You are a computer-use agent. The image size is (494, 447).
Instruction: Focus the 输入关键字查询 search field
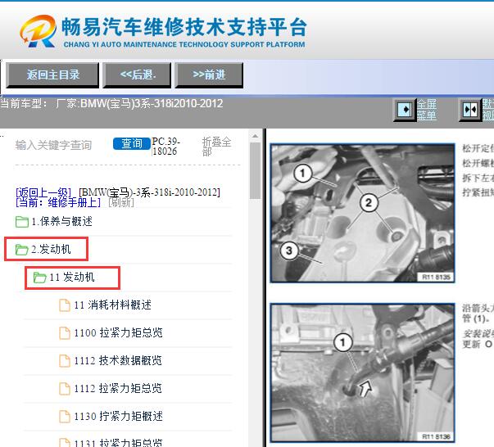point(53,145)
